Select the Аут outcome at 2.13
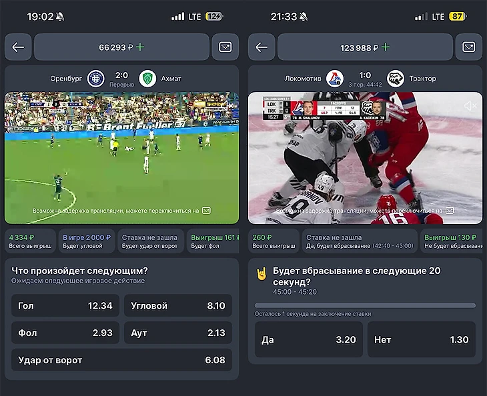Screen dimensions: 487x396 (x=178, y=333)
